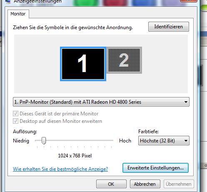207x192 pixels.
Task: Open the PnP-Monitor display selection dropdown
Action: coord(101,102)
